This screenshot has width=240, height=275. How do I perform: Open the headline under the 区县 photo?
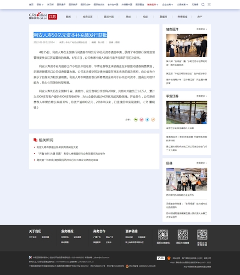180,195
